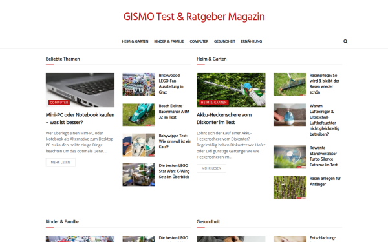This screenshot has height=242, width=388.
Task: Click MEHR LESEN under Akku-Heckenschere article
Action: tap(211, 168)
